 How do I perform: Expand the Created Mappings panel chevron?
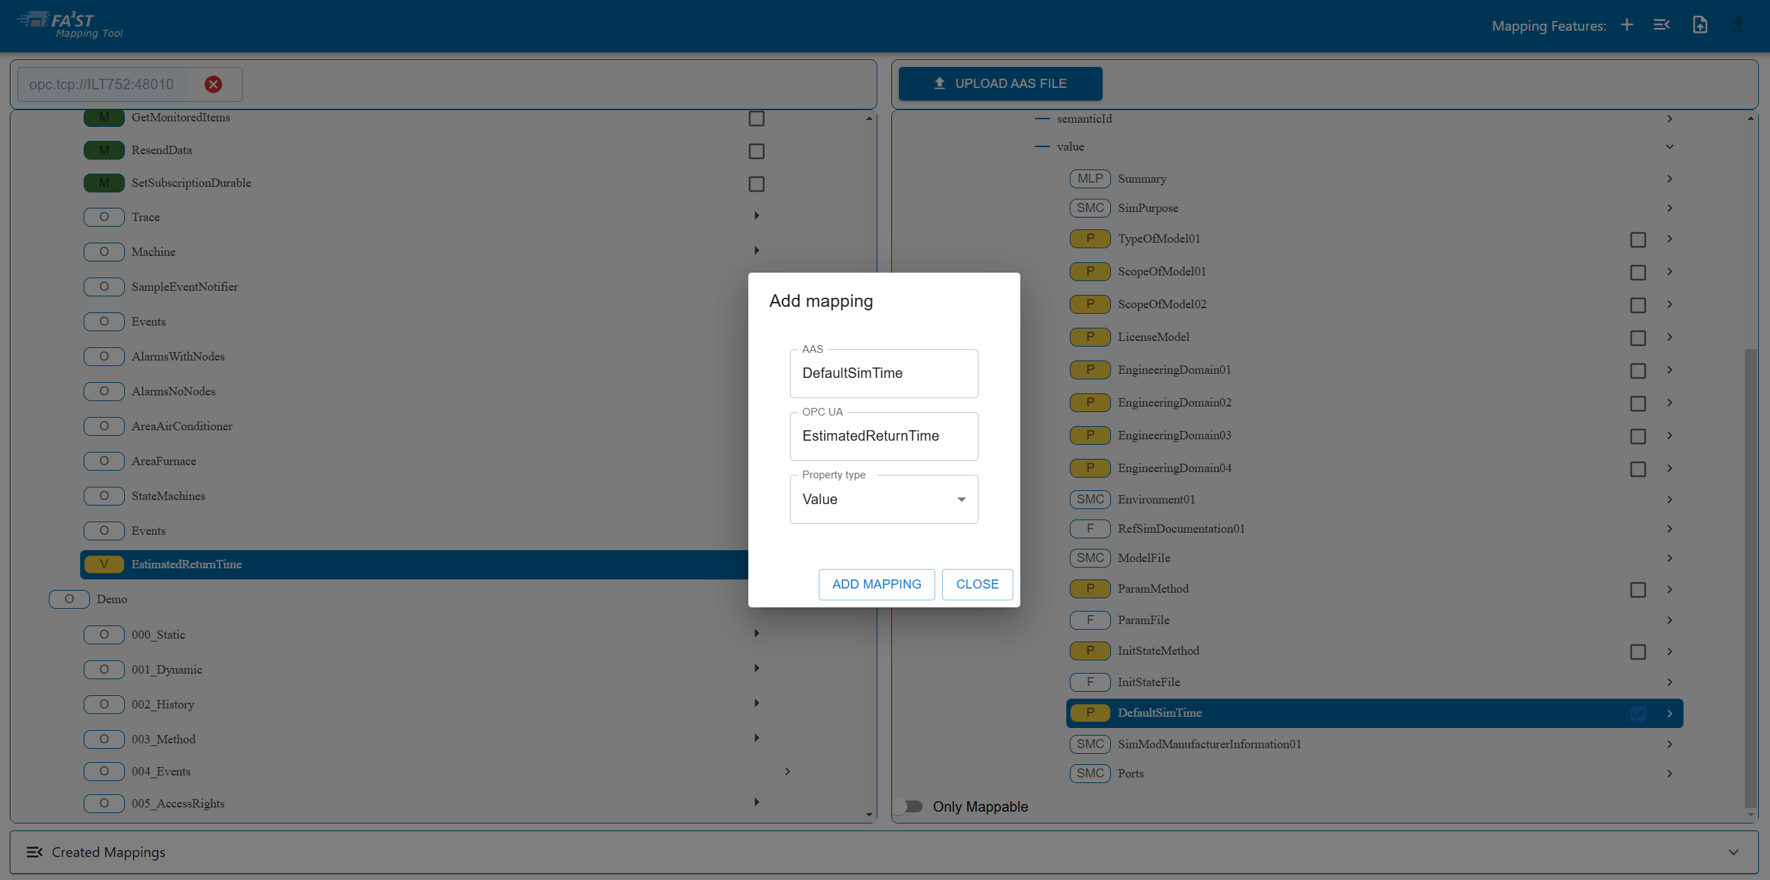tap(1733, 852)
